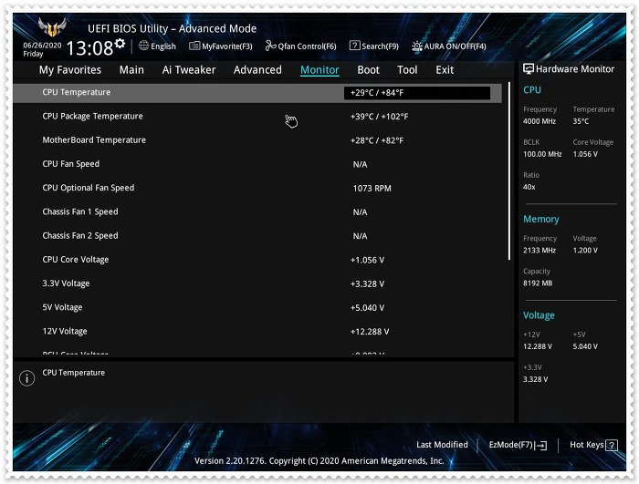
Task: Click the +28°C / +82°F value
Action: click(377, 141)
